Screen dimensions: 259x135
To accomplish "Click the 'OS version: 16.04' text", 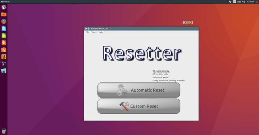I will 160,74.
